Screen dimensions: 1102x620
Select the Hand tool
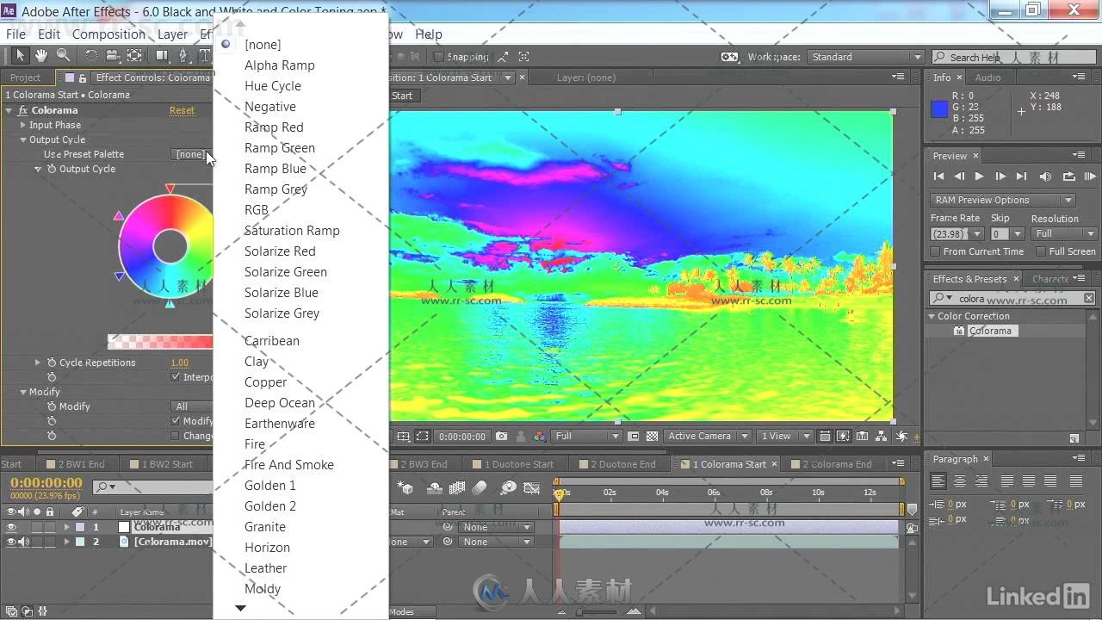click(41, 56)
